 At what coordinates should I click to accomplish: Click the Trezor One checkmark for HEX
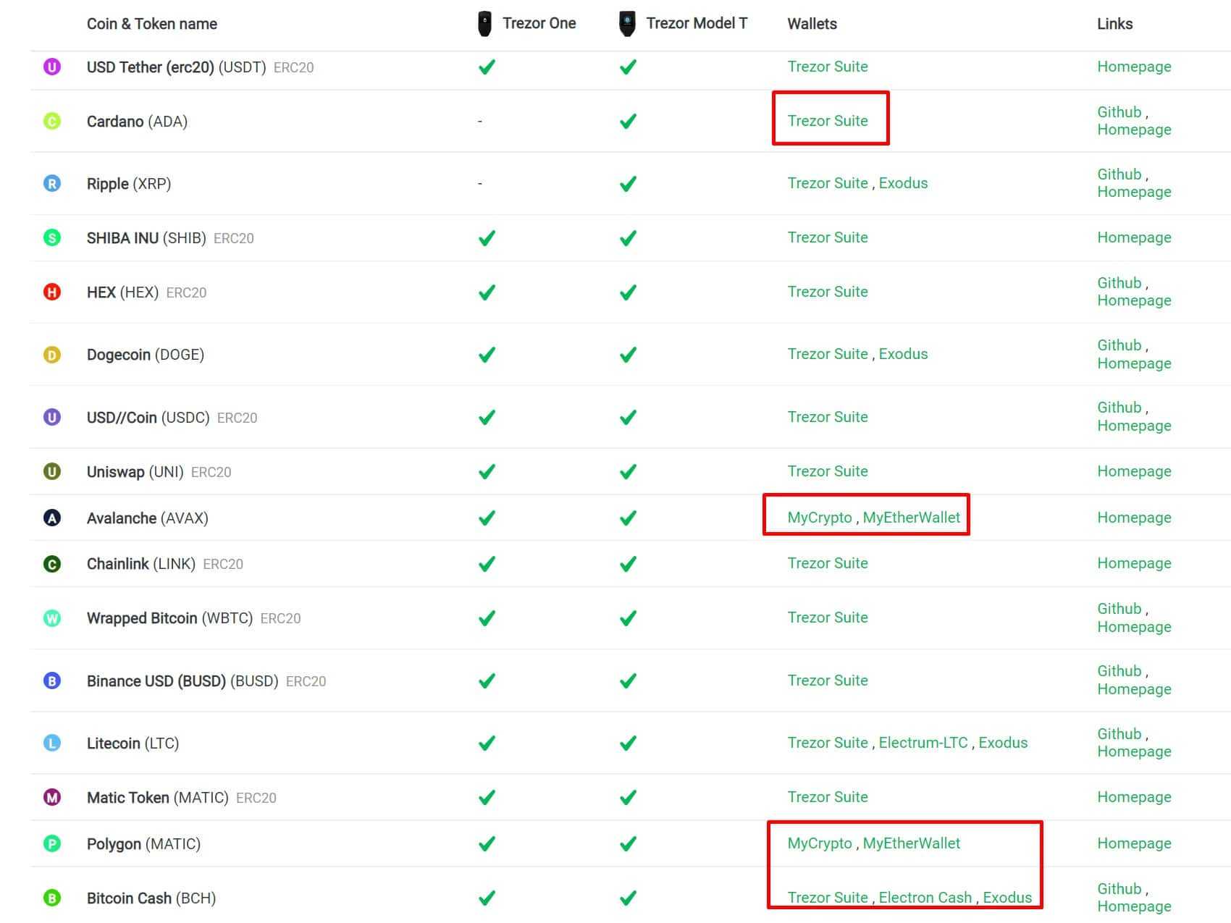point(487,292)
